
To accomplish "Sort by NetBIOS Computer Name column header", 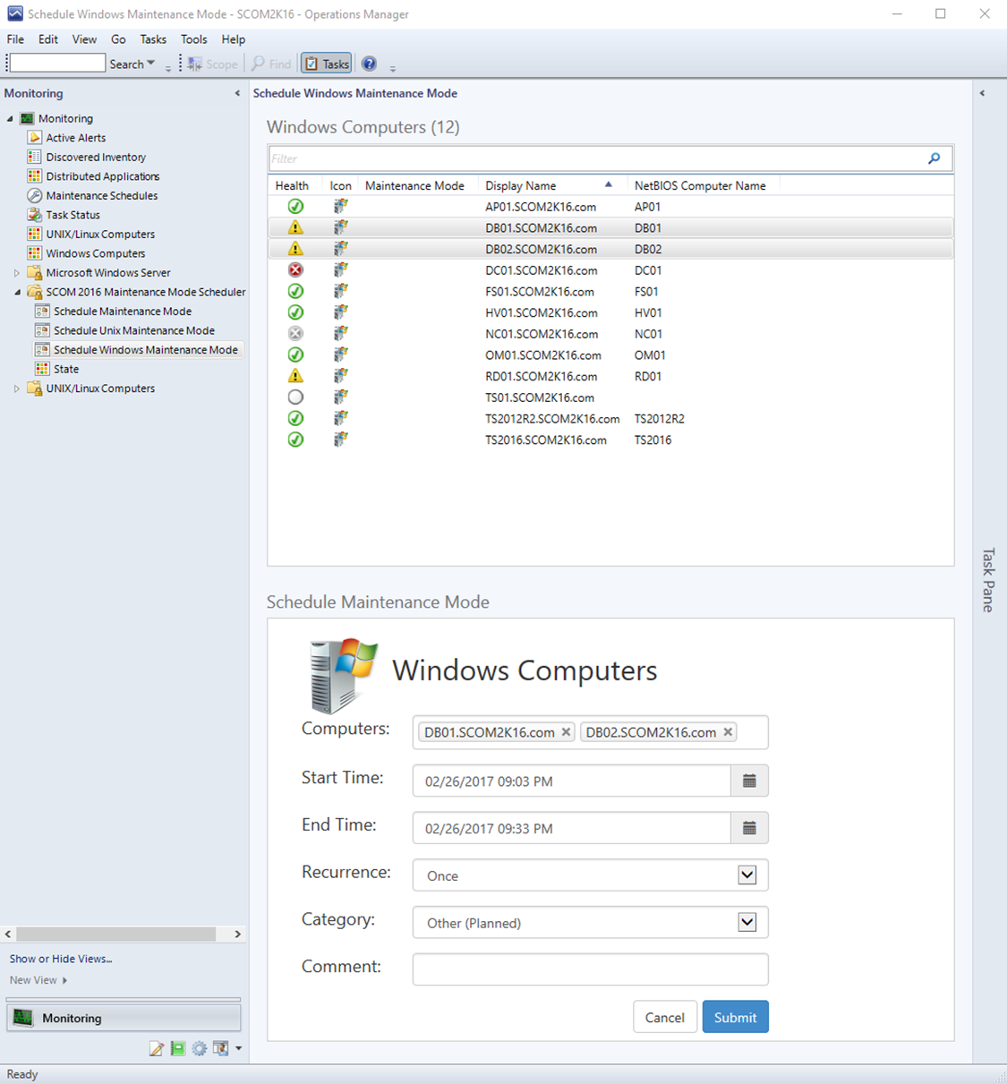I will (x=700, y=185).
